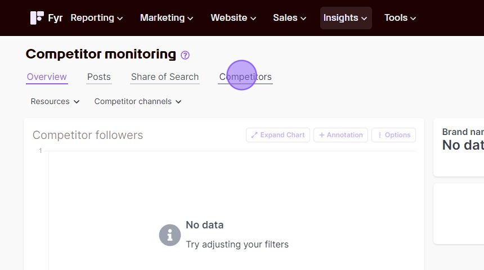Click the Annotation plus icon

322,135
